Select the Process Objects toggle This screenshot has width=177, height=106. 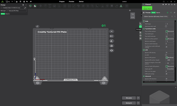pyautogui.click(x=158, y=13)
